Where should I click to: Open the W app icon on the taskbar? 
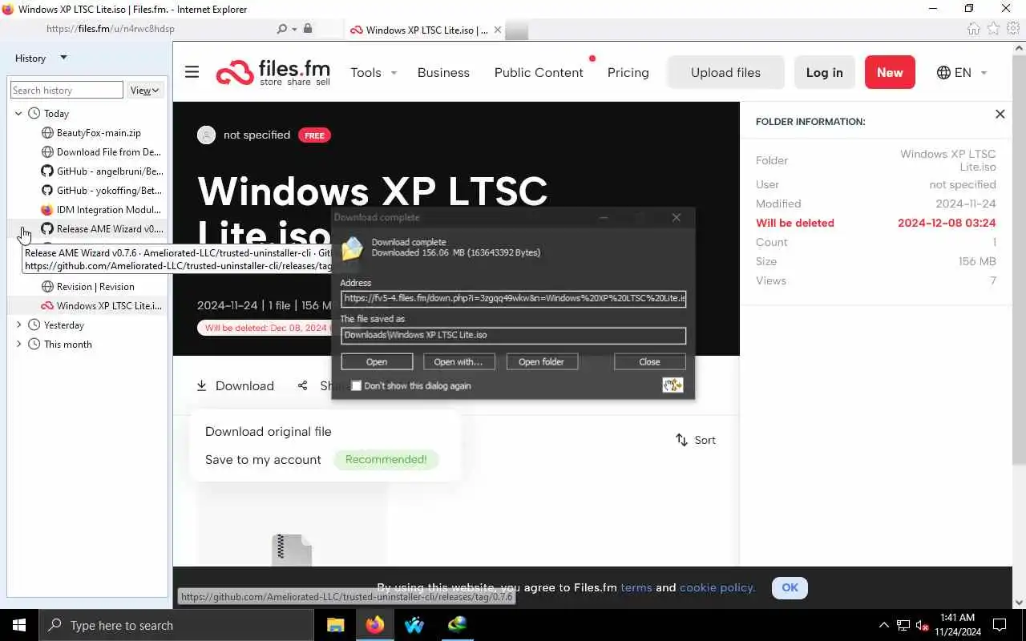pyautogui.click(x=414, y=625)
